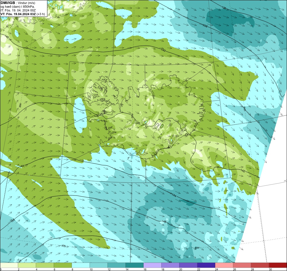Pick the 20–22 m/s purple legend swatch
This screenshot has width=287, height=271.
(188, 265)
